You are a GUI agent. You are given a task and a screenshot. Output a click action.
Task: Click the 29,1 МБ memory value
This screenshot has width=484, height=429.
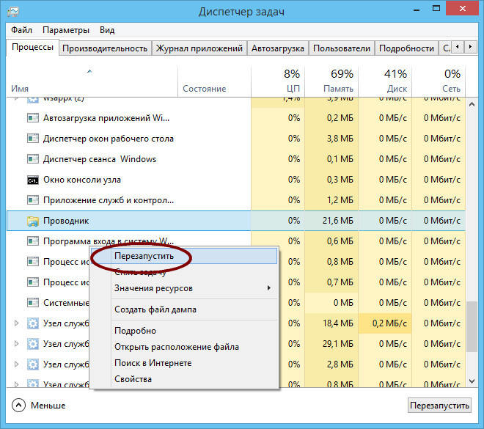(x=337, y=344)
